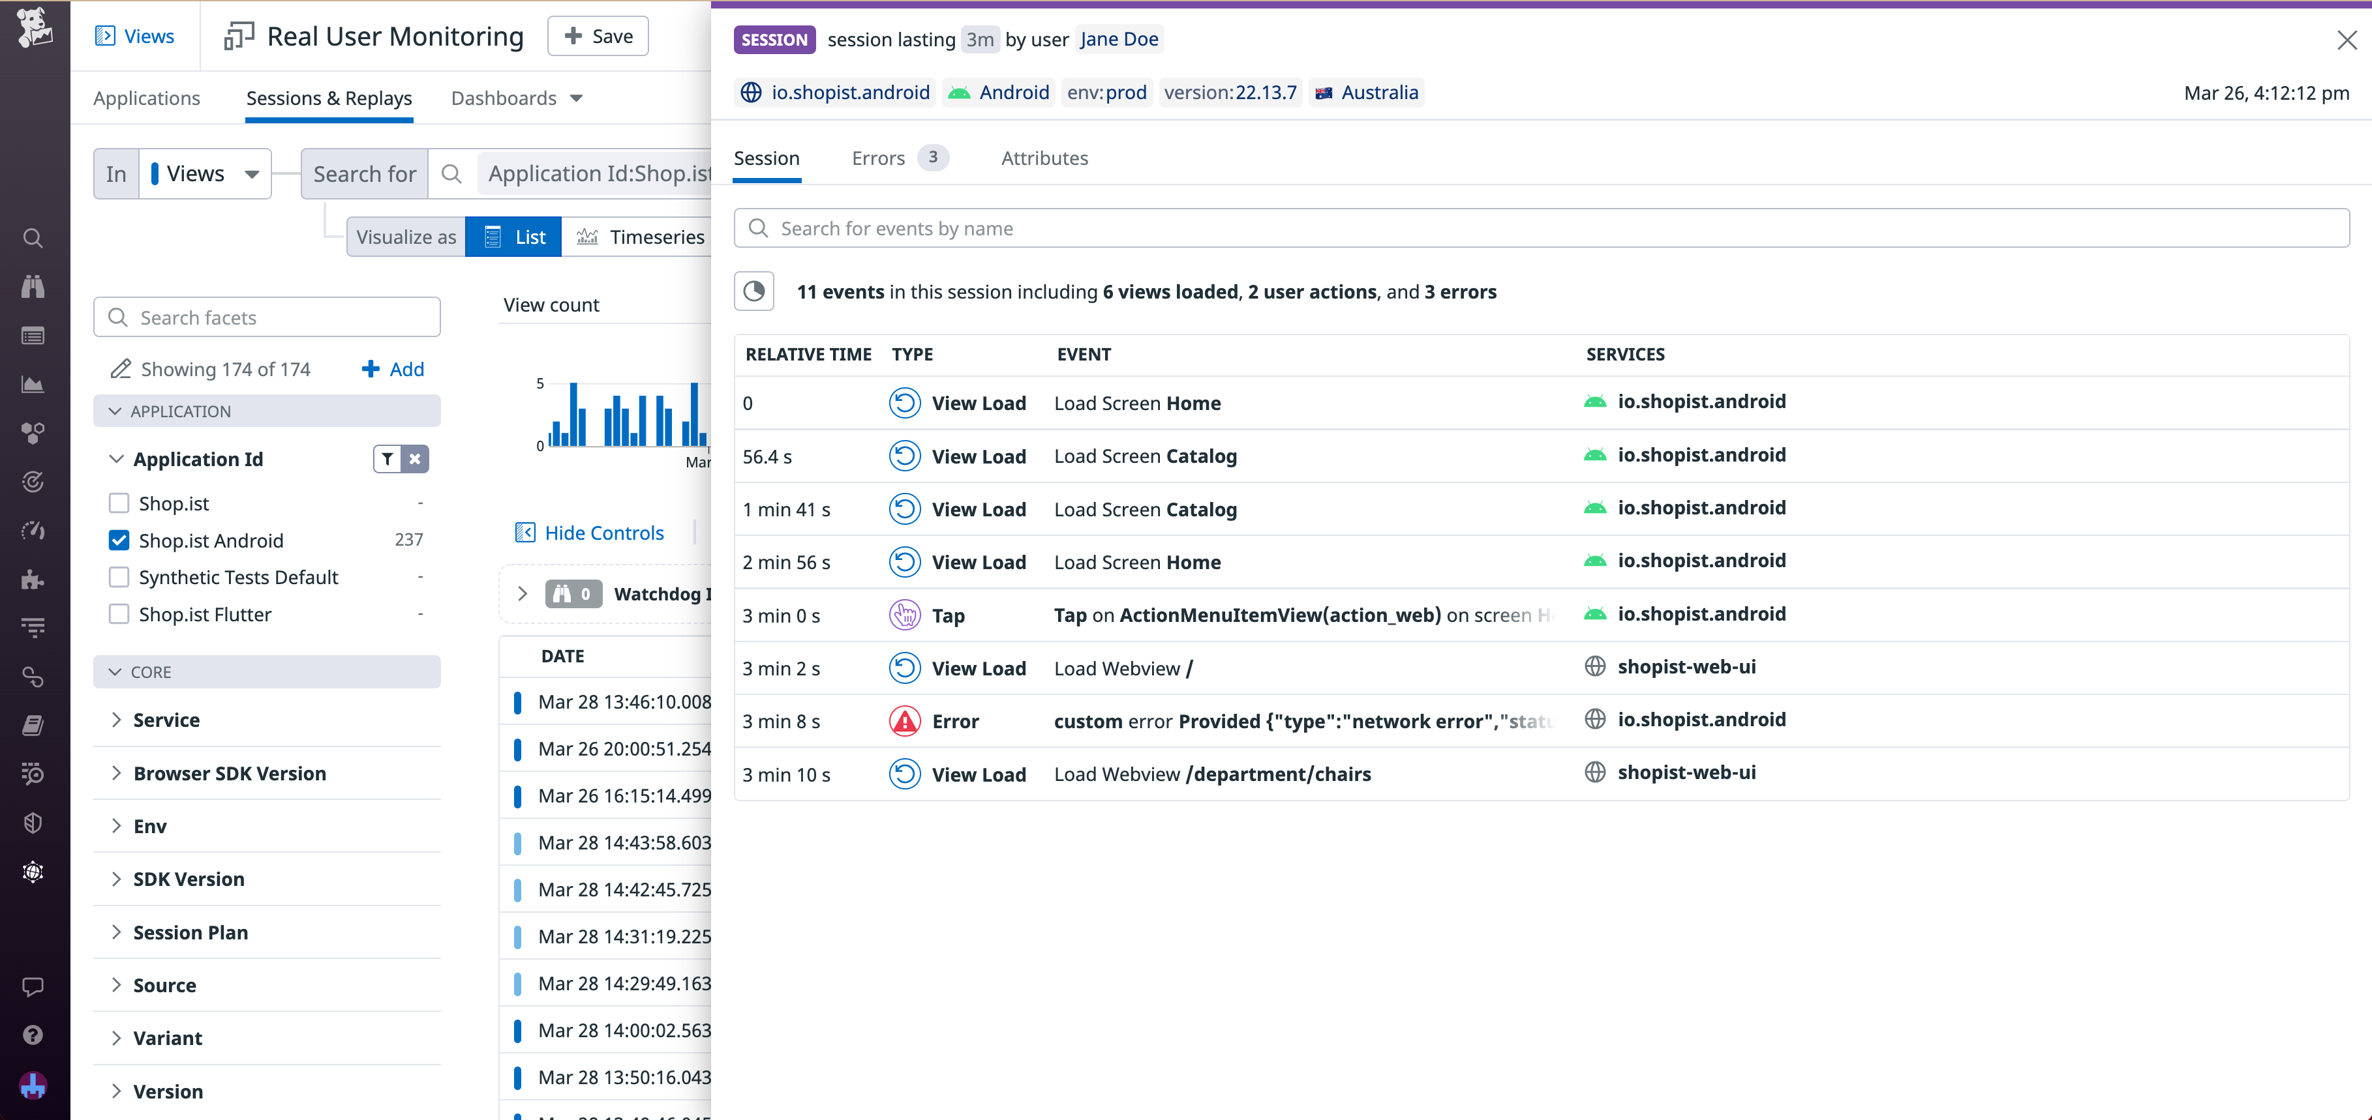Switch visualization to Timeseries mode

point(654,237)
